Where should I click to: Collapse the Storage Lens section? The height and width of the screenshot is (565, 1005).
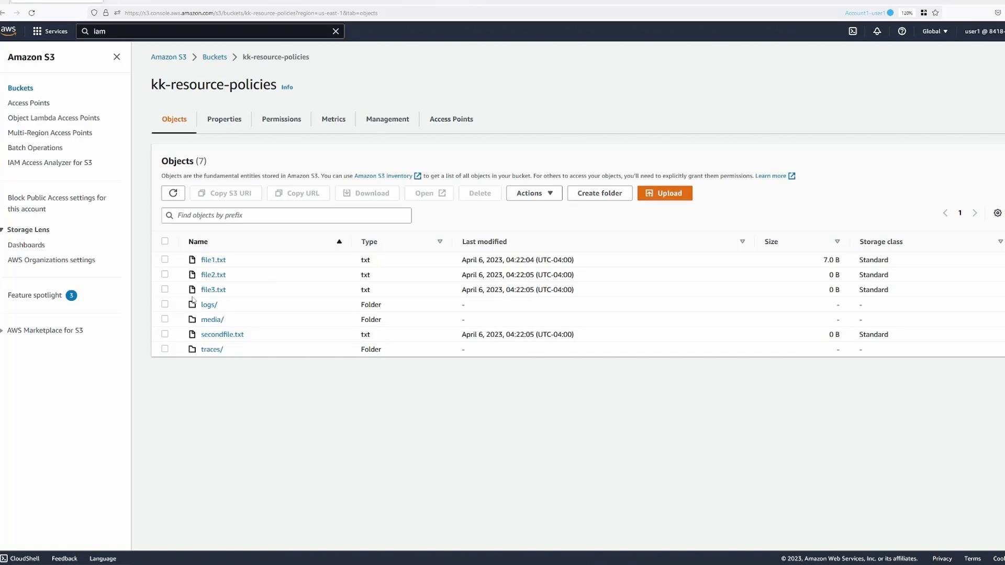pos(2,230)
